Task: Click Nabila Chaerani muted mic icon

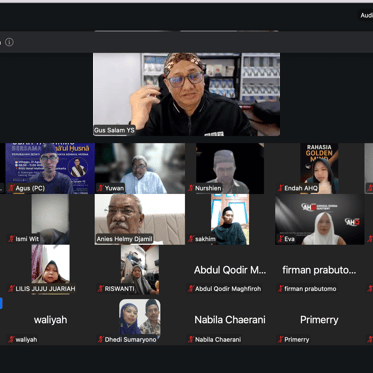Action: pos(191,339)
